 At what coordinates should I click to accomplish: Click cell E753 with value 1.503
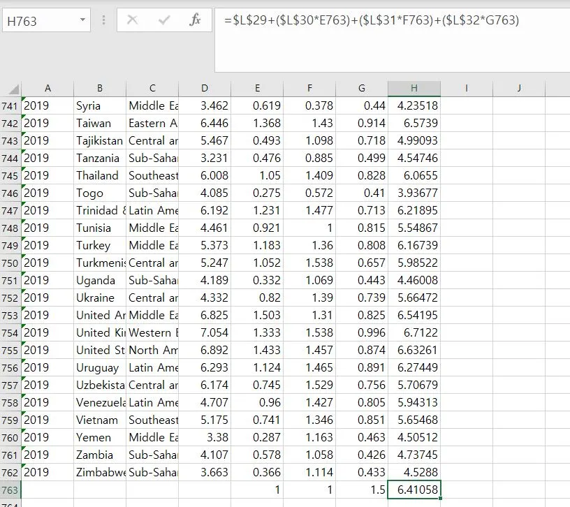coord(257,315)
